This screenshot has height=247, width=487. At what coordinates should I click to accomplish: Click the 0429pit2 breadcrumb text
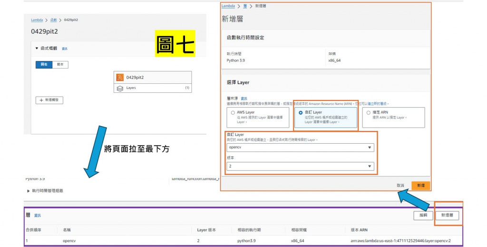[71, 20]
